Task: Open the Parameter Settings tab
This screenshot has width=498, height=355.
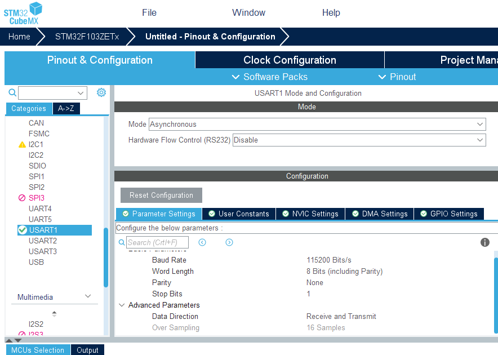Action: pos(159,214)
